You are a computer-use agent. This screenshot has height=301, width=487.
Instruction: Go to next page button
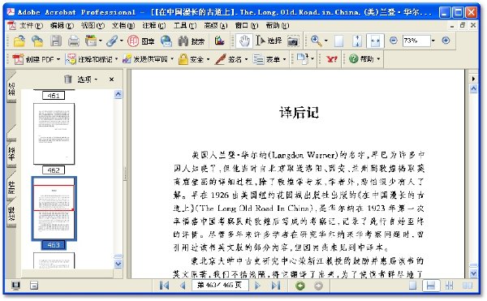[257, 285]
